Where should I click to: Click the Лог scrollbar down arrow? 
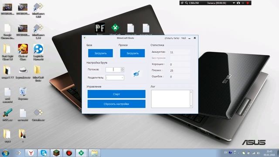pos(191,106)
